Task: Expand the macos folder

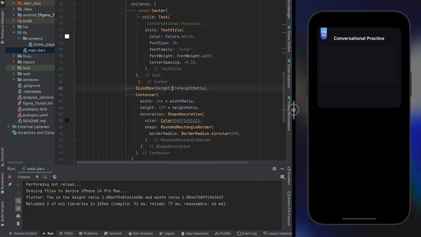Action: tap(13, 62)
